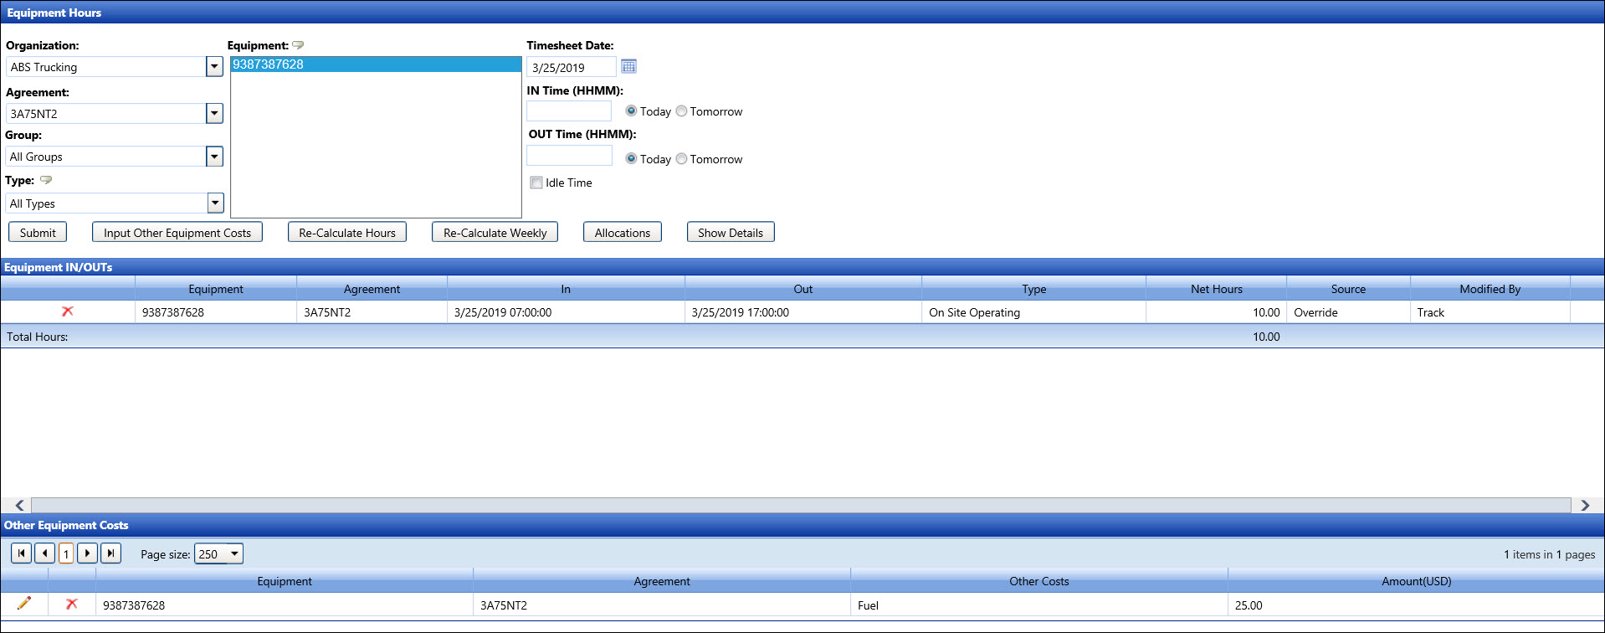The height and width of the screenshot is (633, 1605).
Task: Open the Agreement dropdown list
Action: pyautogui.click(x=214, y=114)
